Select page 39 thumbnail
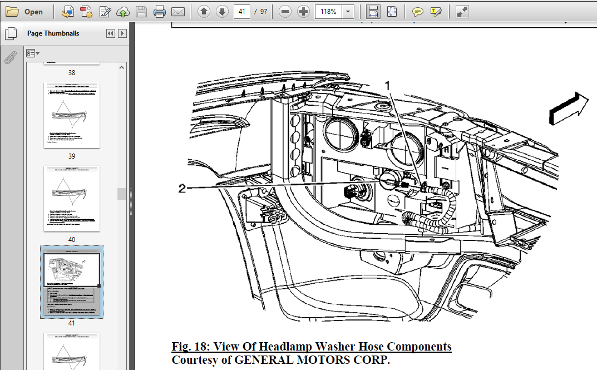 (72, 115)
